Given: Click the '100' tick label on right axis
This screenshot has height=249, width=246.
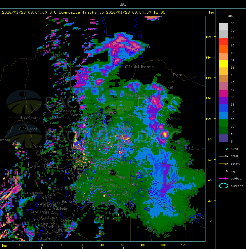Looking at the screenshot, I should click(x=208, y=119).
